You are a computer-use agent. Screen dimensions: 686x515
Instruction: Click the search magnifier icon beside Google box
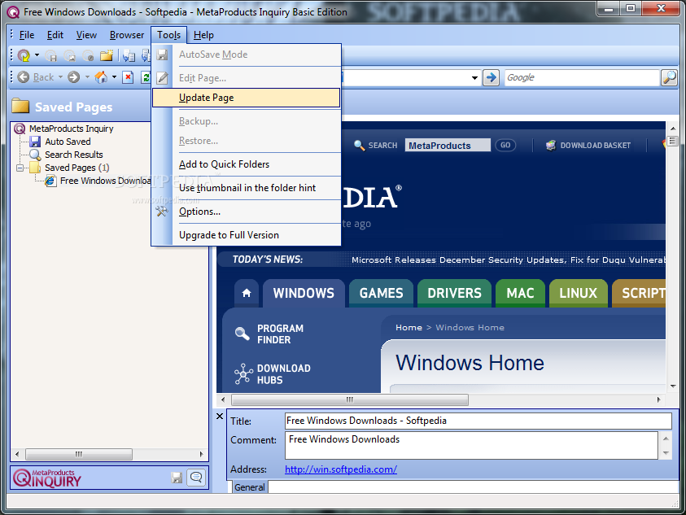[x=670, y=78]
